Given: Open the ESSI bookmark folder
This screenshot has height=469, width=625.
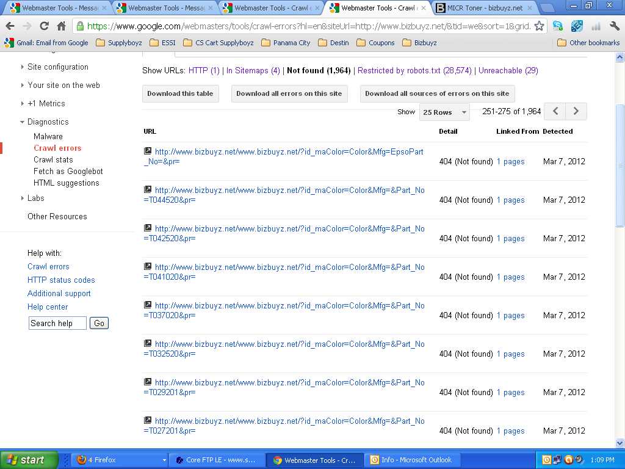Looking at the screenshot, I should tap(162, 43).
